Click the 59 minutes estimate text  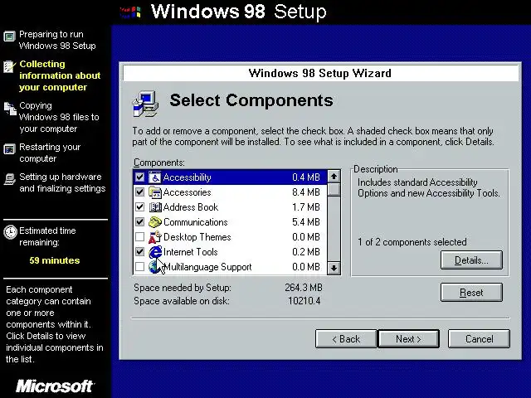(55, 260)
